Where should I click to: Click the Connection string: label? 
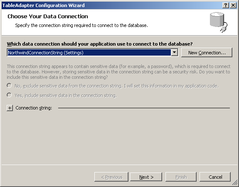coord(34,108)
